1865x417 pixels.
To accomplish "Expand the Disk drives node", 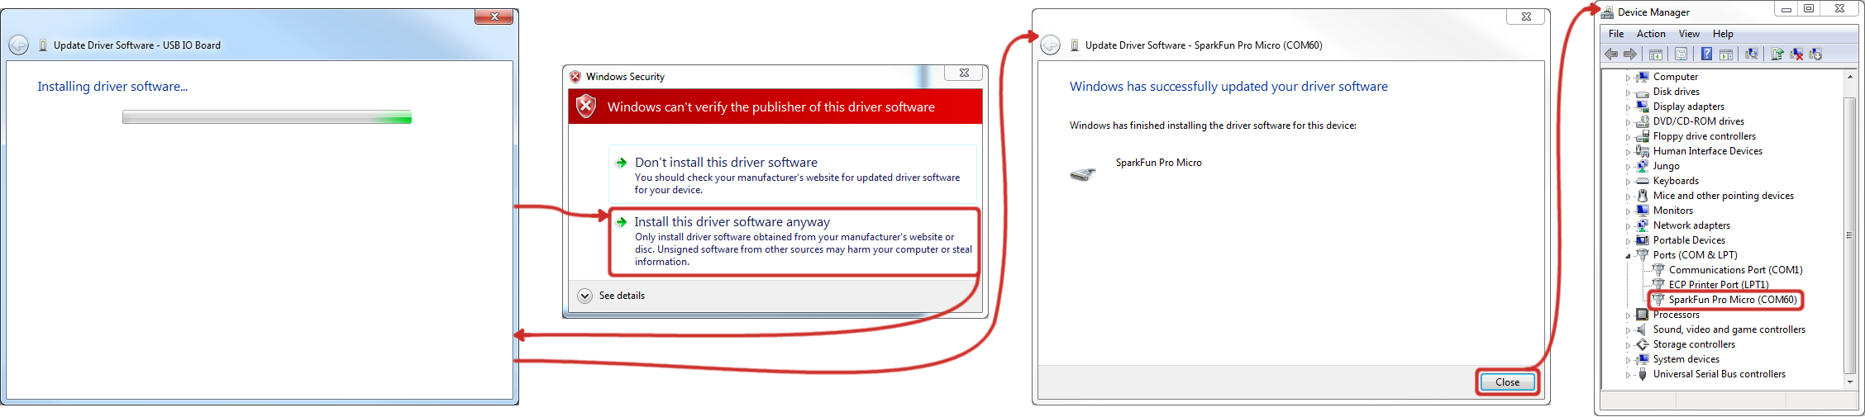I will click(1629, 92).
